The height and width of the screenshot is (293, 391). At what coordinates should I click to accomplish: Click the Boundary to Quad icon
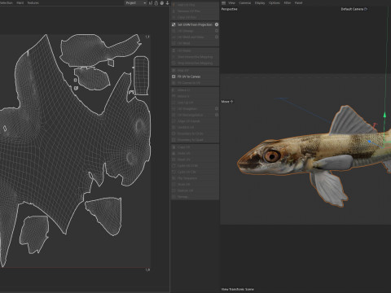(x=174, y=140)
